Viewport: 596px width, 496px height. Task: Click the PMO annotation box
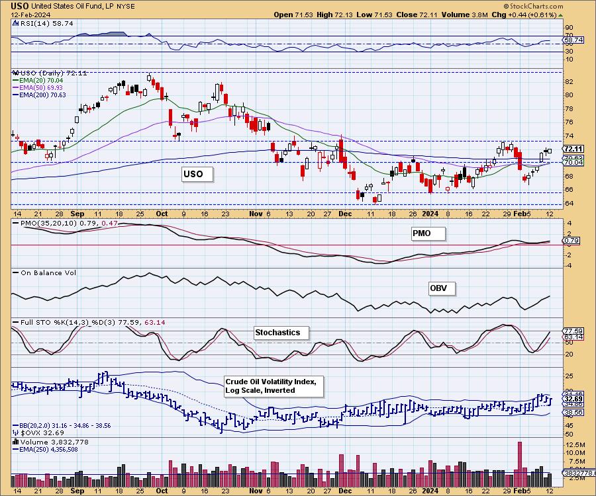click(x=428, y=233)
